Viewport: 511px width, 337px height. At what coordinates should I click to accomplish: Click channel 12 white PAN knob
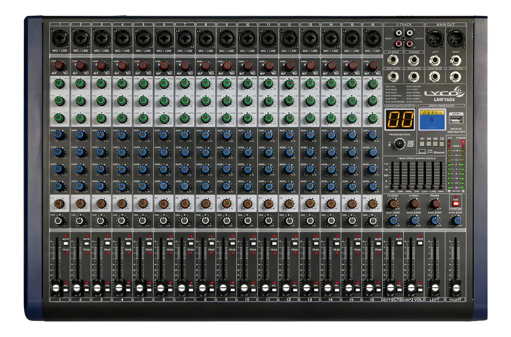289,221
